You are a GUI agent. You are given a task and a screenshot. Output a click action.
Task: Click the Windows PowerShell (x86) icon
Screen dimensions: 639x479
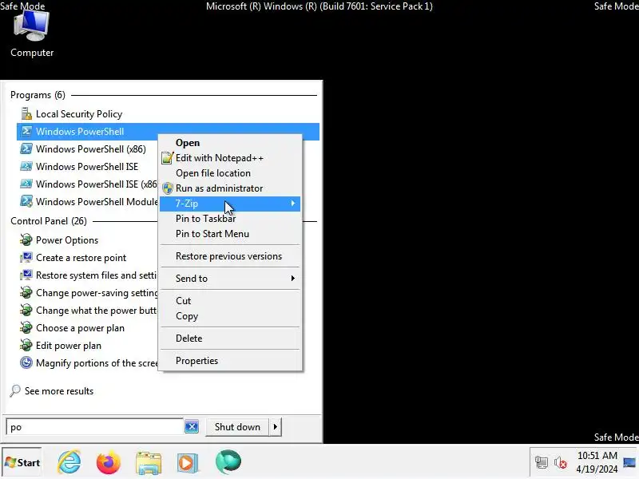26,149
